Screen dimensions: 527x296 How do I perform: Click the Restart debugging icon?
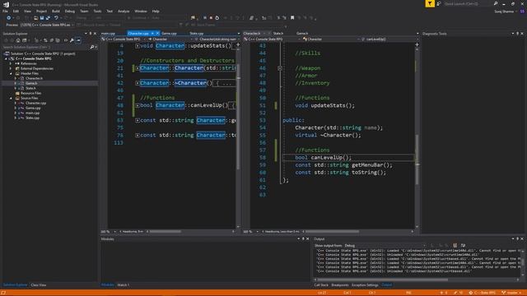pyautogui.click(x=217, y=18)
